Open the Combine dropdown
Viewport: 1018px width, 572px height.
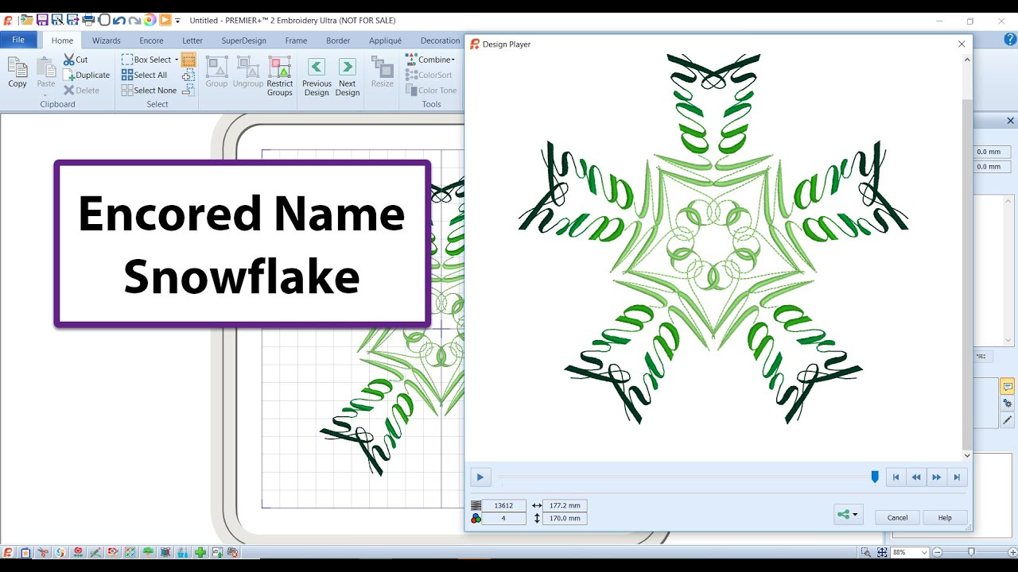click(430, 60)
